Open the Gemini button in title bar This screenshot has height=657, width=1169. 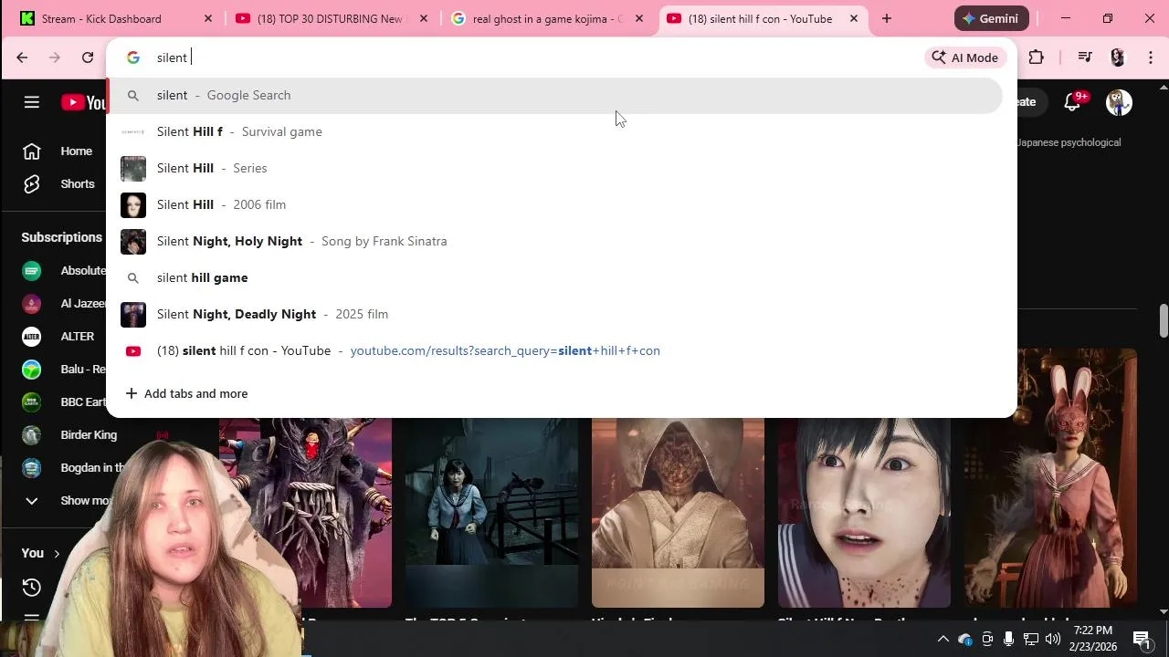coord(992,18)
